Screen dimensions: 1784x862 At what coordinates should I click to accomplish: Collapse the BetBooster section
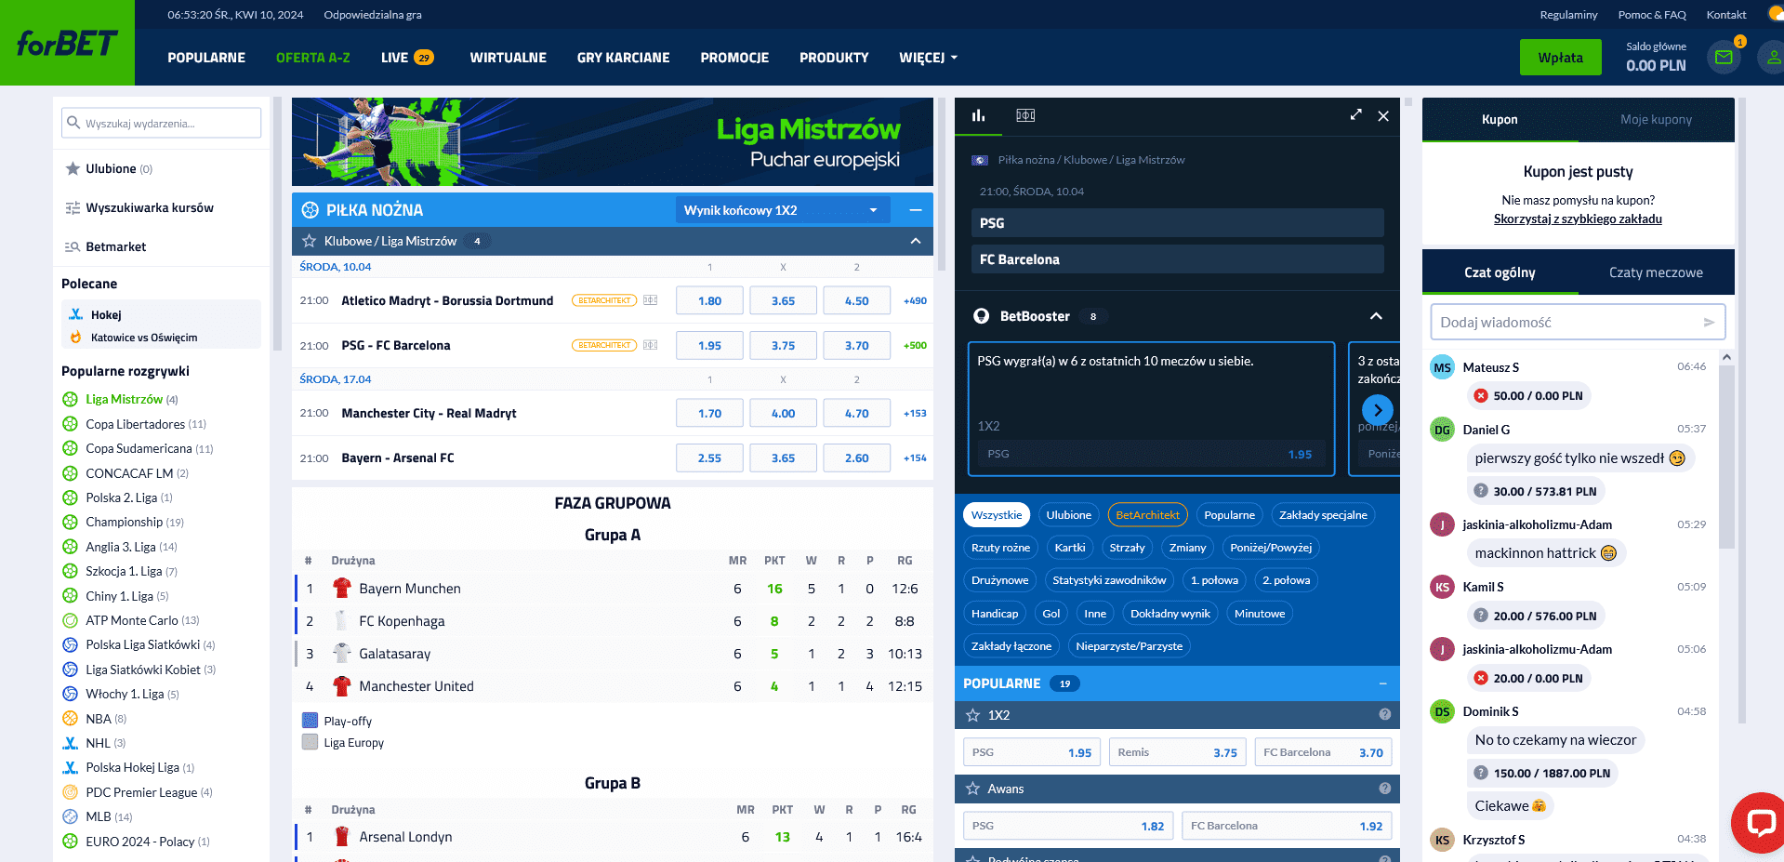click(1376, 316)
